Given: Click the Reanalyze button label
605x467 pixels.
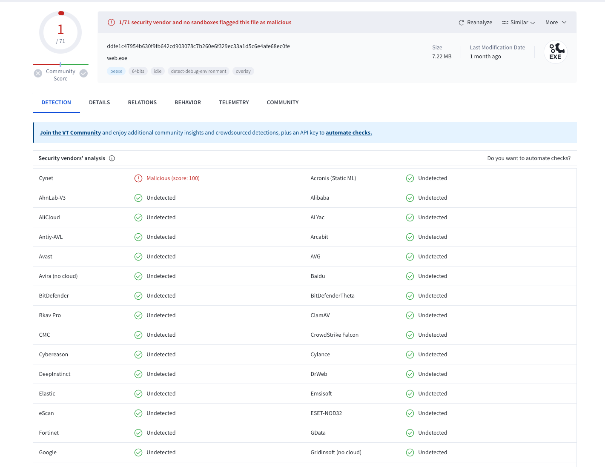Looking at the screenshot, I should pos(479,23).
